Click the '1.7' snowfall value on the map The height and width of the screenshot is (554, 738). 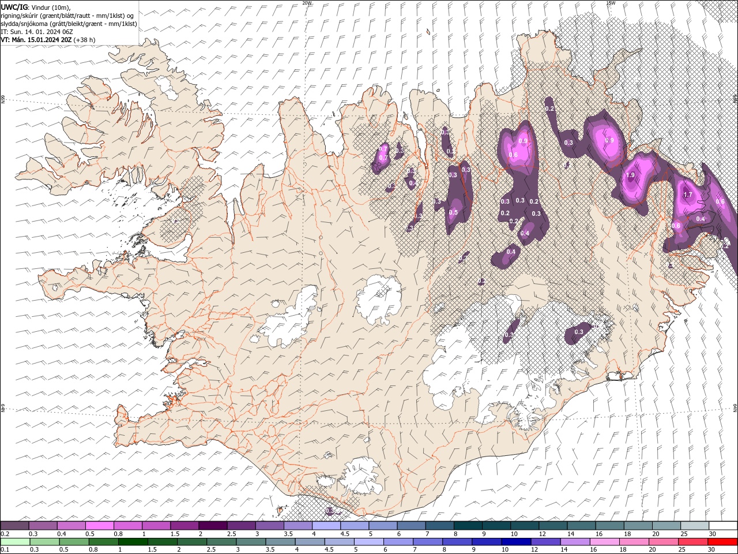(688, 195)
